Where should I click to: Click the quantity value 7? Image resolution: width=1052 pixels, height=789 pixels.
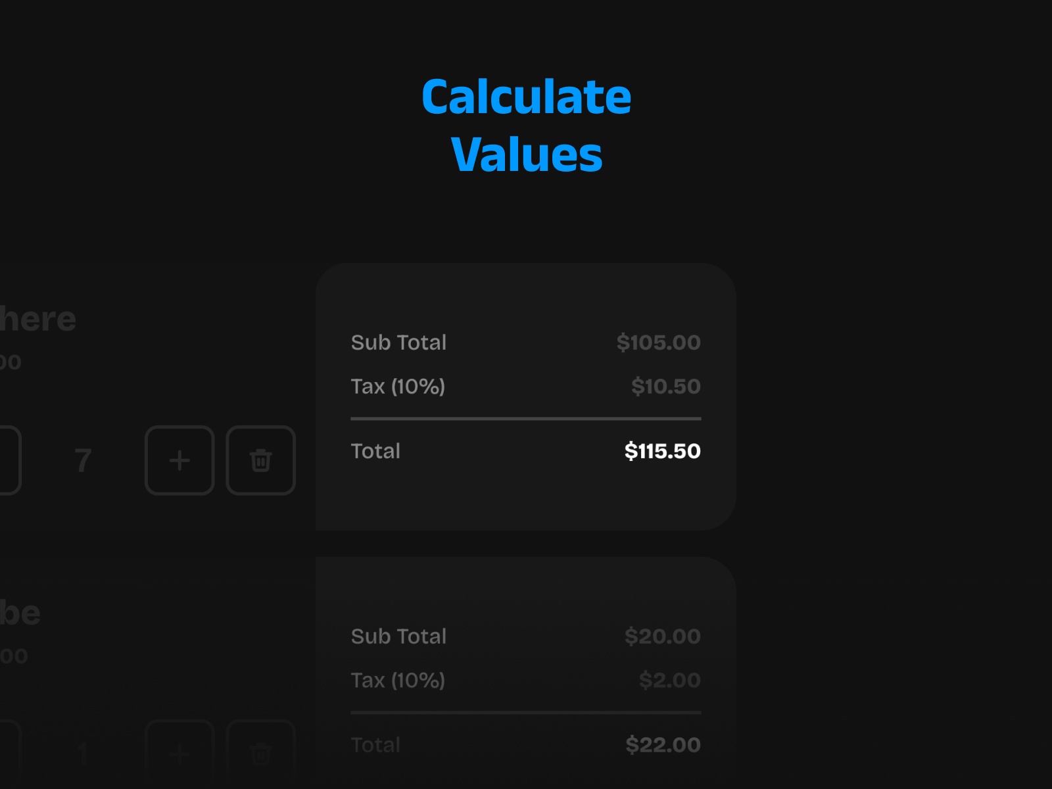click(x=83, y=460)
